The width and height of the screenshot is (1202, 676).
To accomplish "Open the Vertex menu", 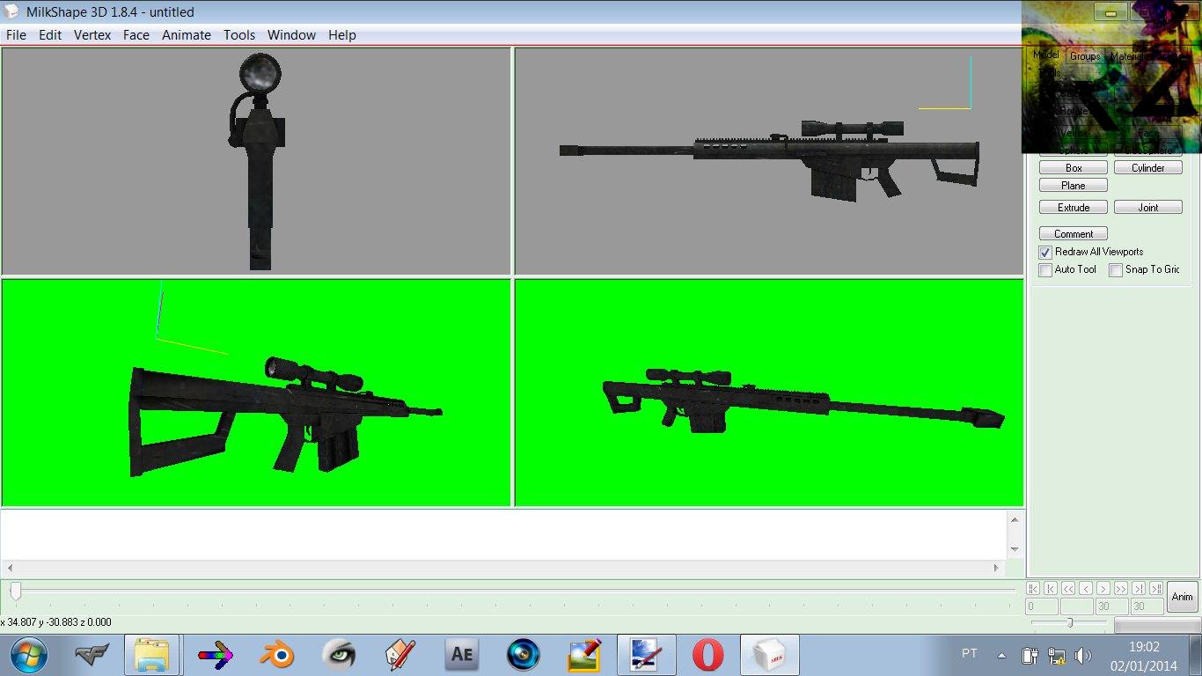I will 92,35.
